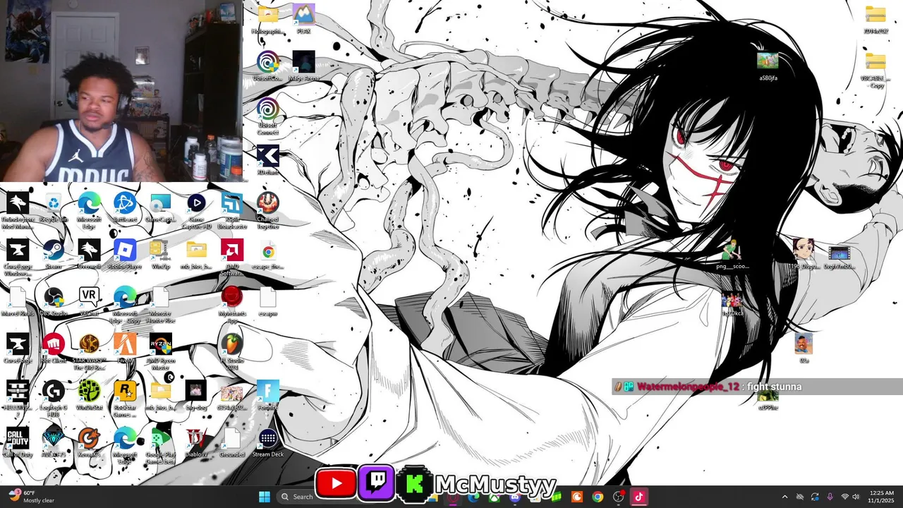
Task: Open the VBCABLE Copy folder
Action: (875, 70)
